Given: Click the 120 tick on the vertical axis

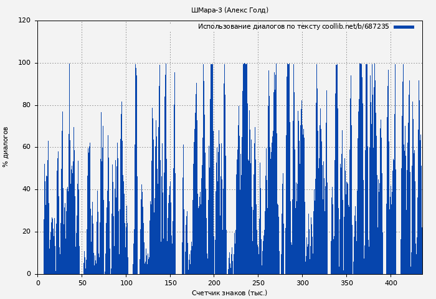Looking at the screenshot, I should tap(24, 21).
